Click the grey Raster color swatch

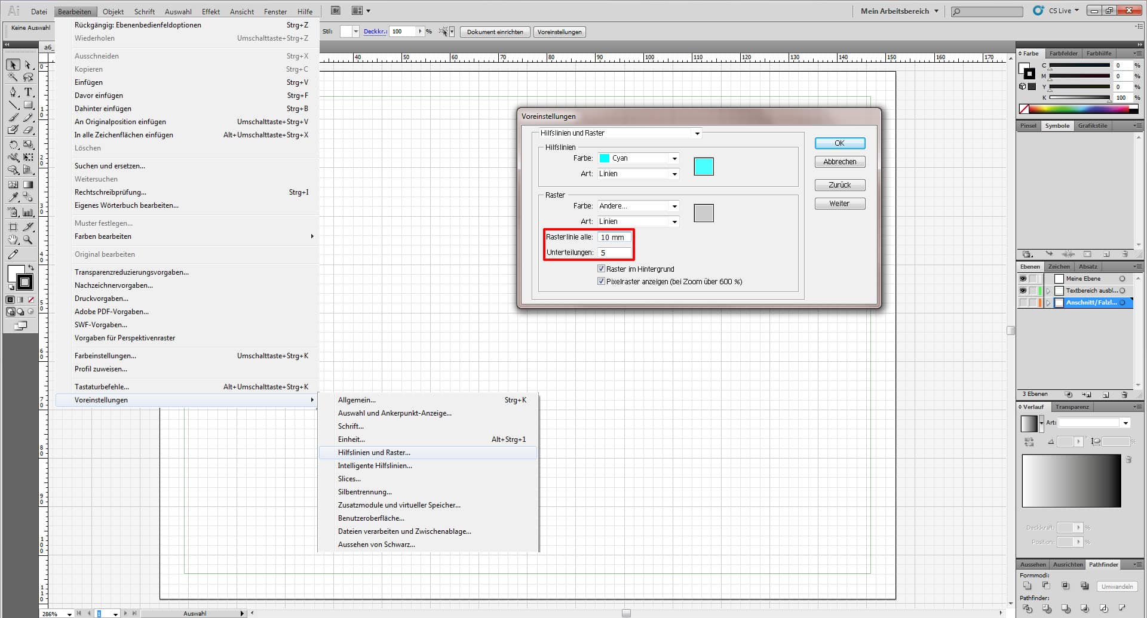pos(703,213)
